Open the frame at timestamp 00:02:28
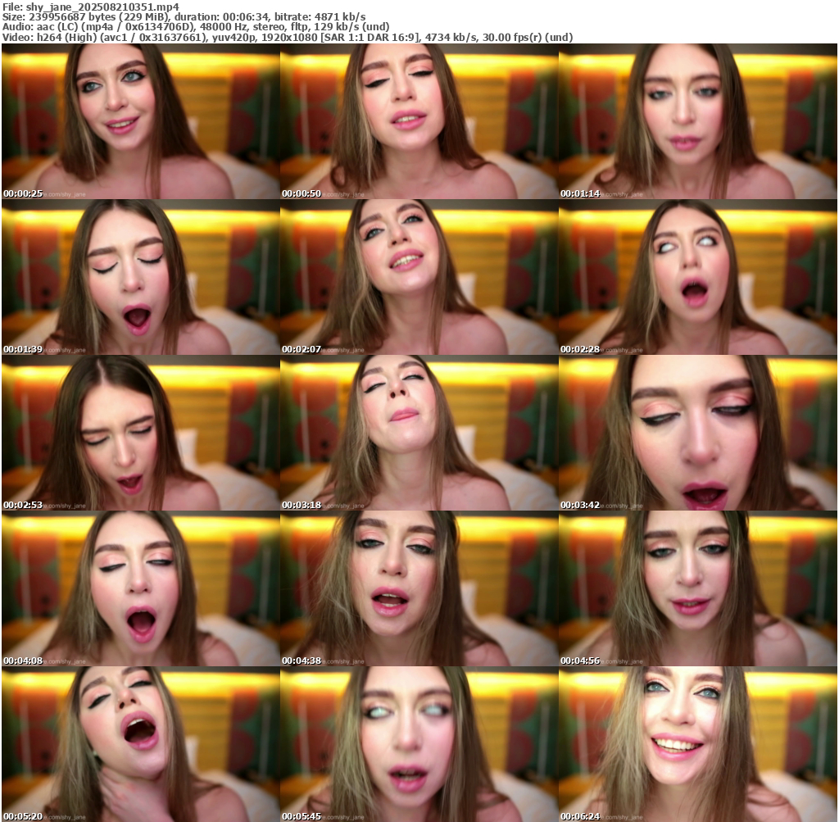 point(697,277)
